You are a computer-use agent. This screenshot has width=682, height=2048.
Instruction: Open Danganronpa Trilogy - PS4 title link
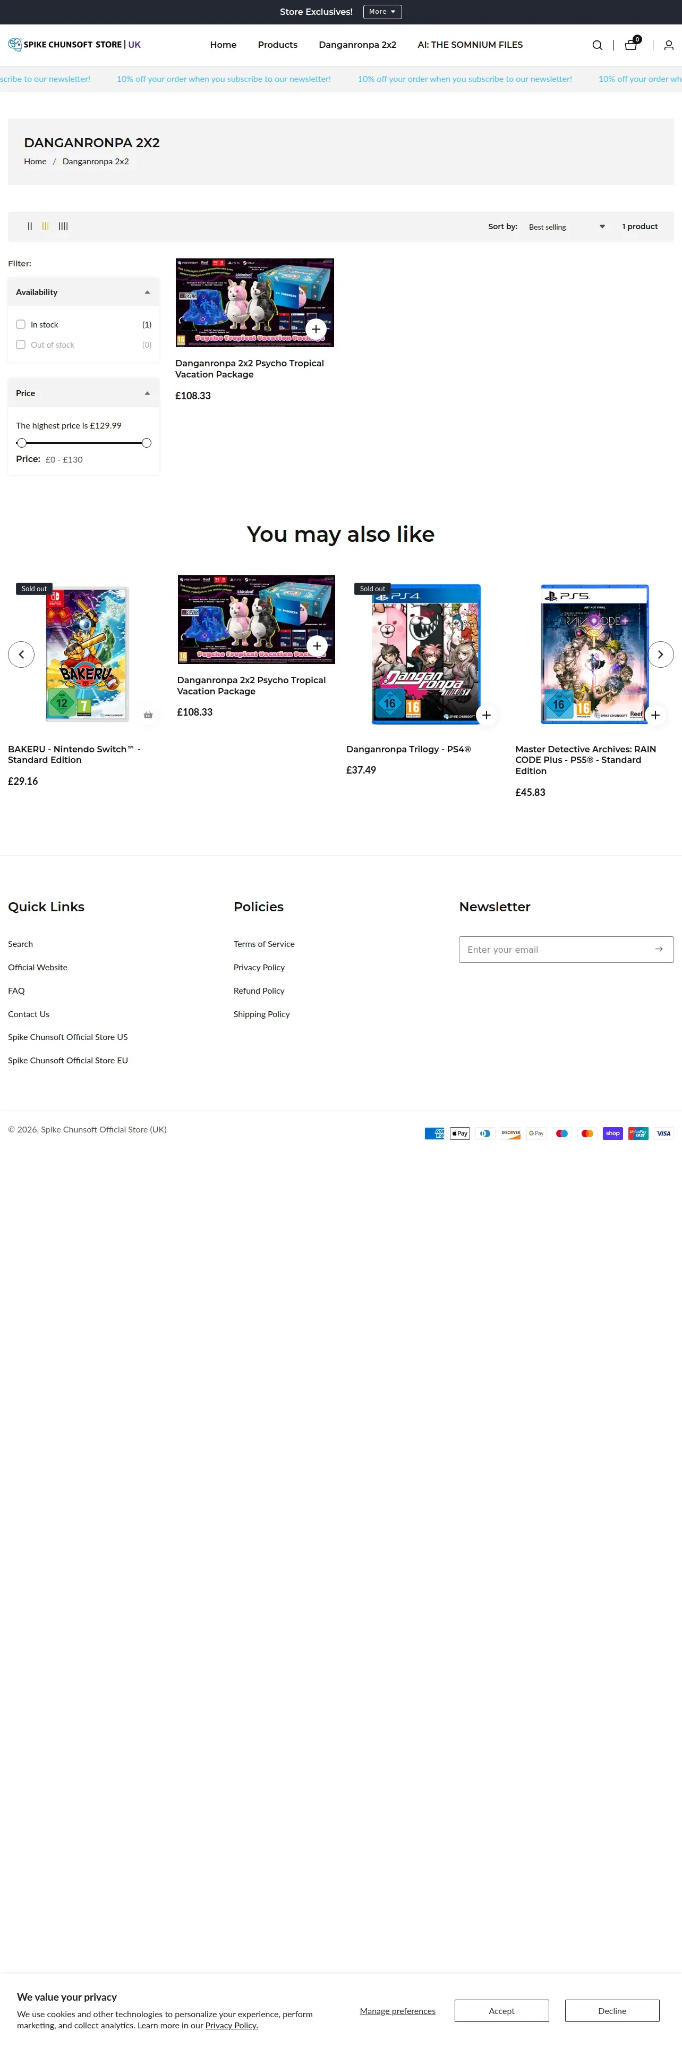(x=408, y=749)
